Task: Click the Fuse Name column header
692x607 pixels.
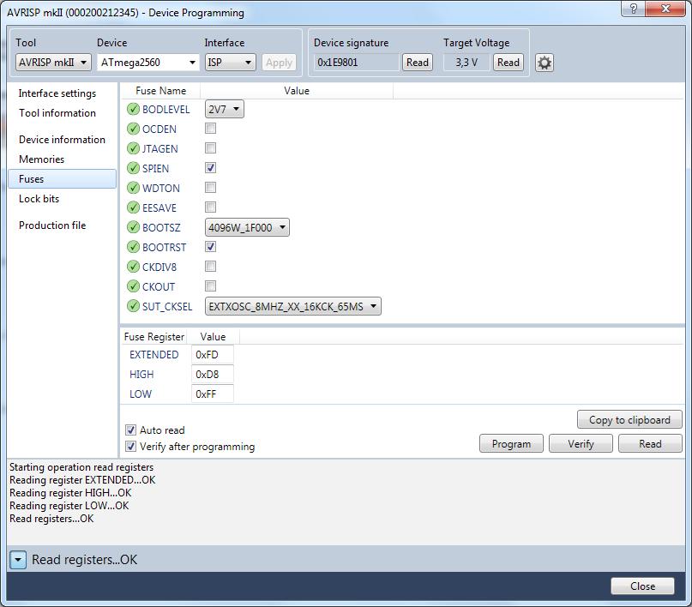Action: tap(160, 91)
